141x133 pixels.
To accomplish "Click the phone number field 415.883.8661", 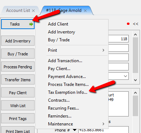I will [x=103, y=130].
